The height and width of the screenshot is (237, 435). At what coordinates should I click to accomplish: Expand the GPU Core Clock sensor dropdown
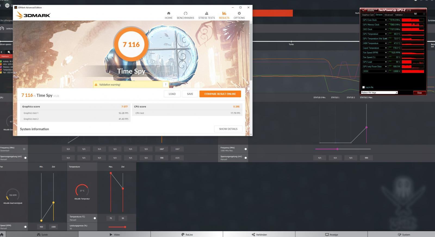tap(386, 20)
